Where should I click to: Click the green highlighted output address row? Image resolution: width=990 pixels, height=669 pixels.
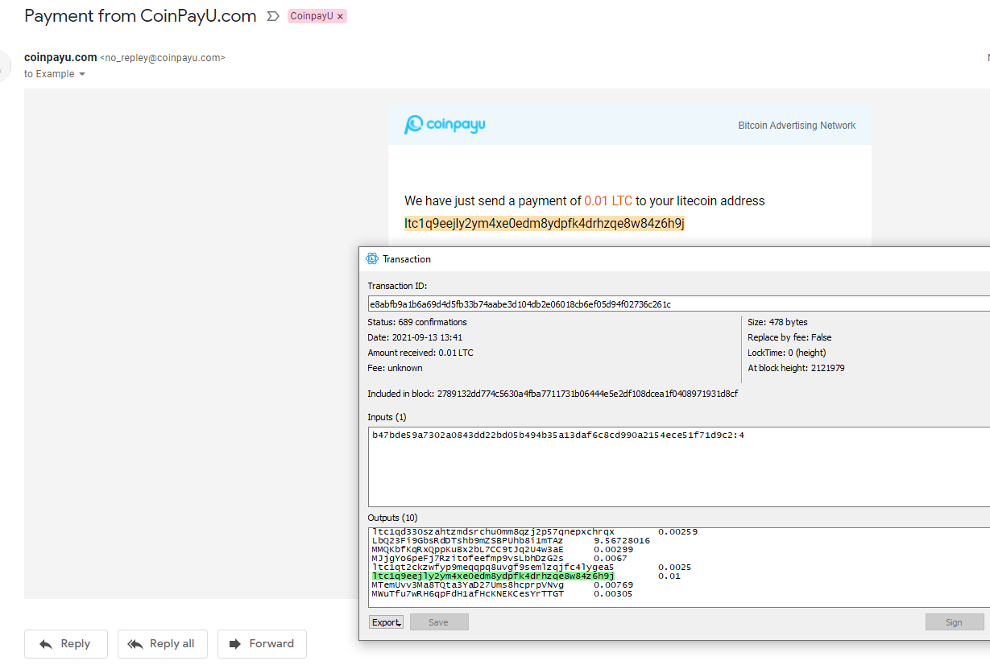[x=526, y=576]
